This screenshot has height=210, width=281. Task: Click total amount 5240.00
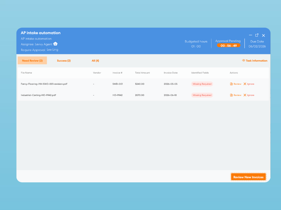[139, 84]
